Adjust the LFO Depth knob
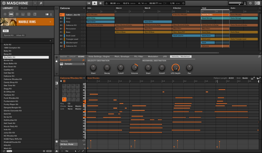The height and width of the screenshot is (153, 262). (175, 68)
